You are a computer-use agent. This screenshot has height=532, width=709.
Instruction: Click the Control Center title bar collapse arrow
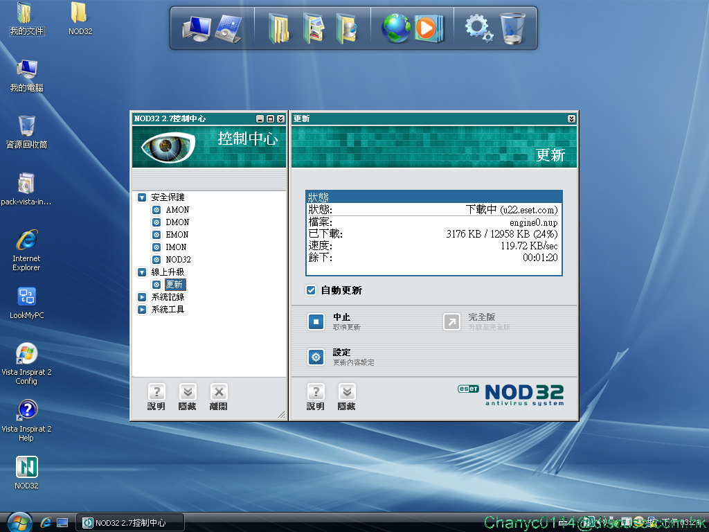[x=281, y=118]
